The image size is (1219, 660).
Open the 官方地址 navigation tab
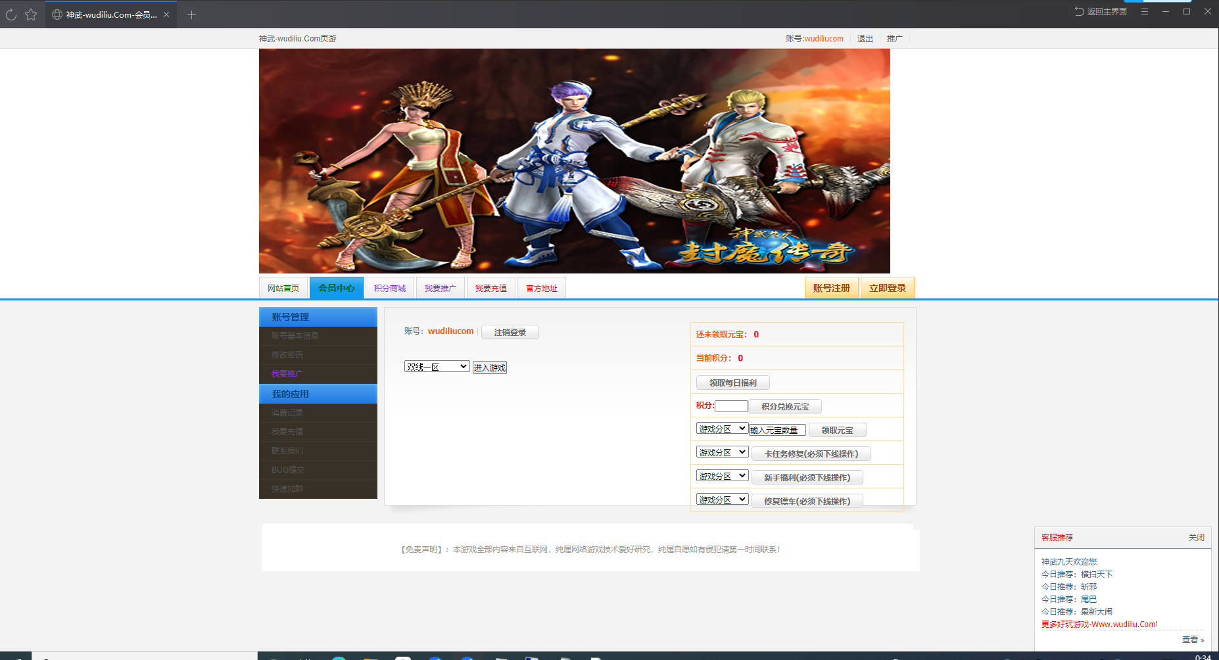542,288
